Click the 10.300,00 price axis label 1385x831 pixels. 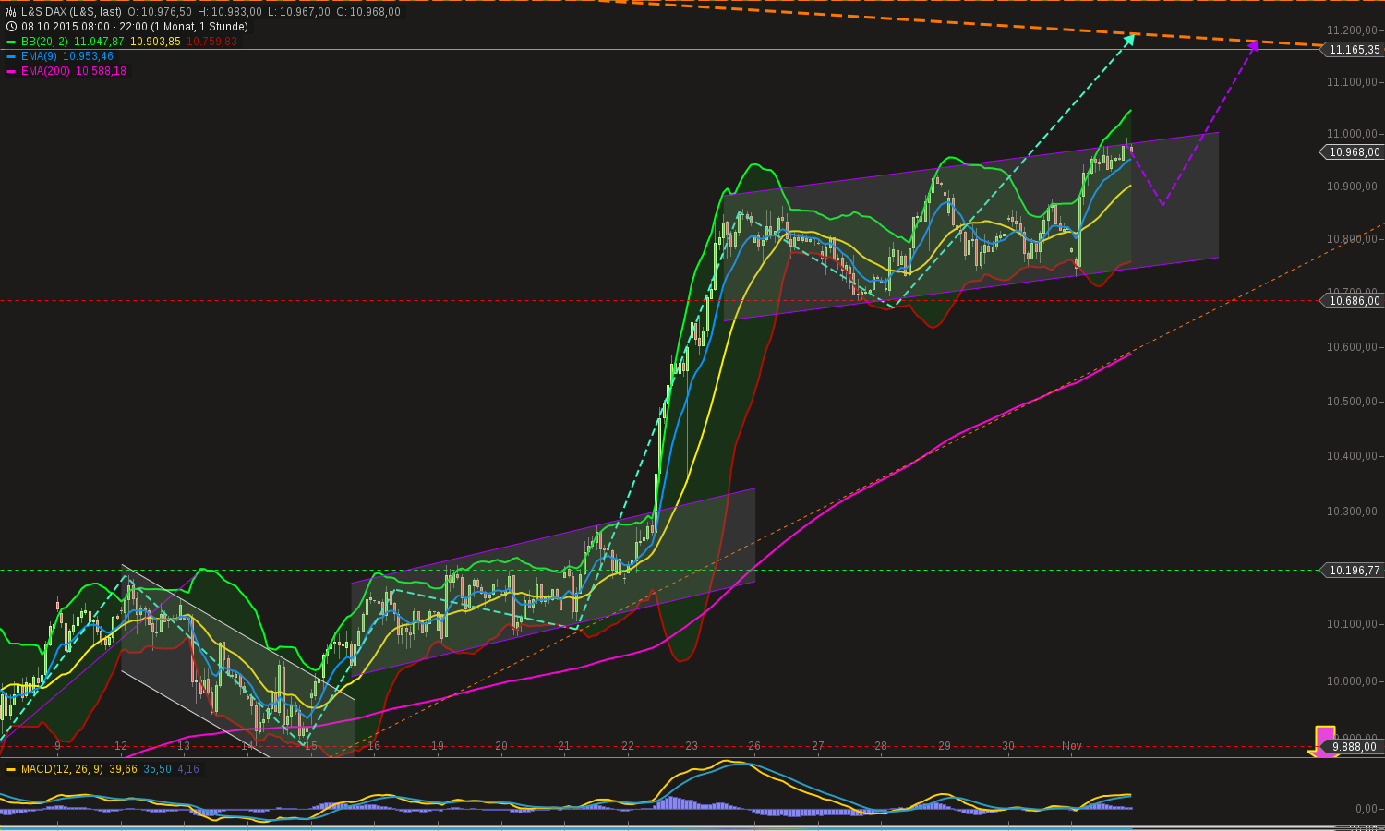pos(1353,512)
